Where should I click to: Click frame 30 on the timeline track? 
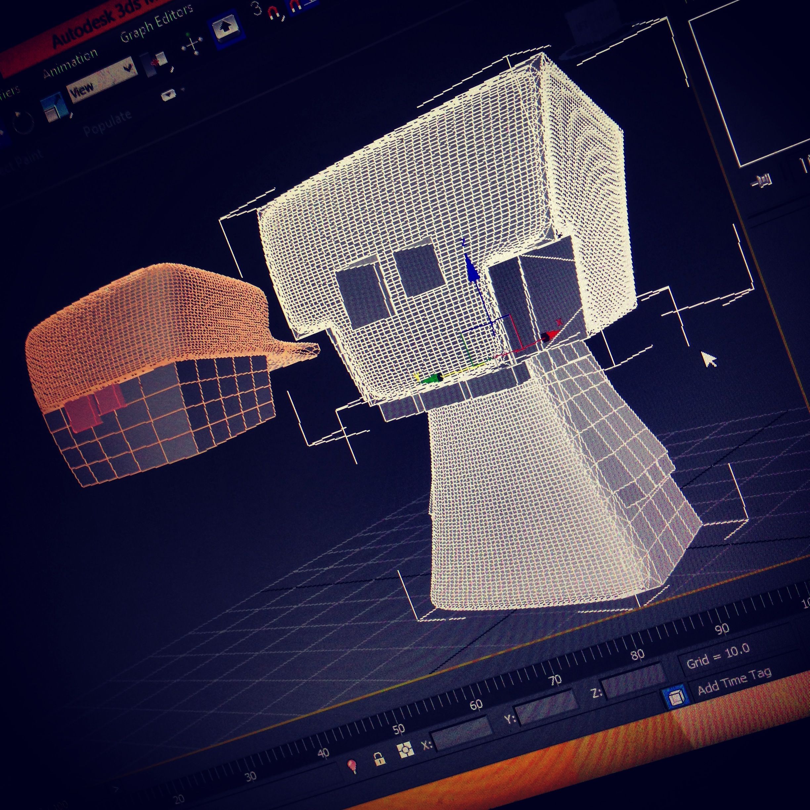click(251, 777)
